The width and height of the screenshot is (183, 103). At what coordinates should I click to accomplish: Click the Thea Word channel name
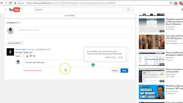point(170,58)
